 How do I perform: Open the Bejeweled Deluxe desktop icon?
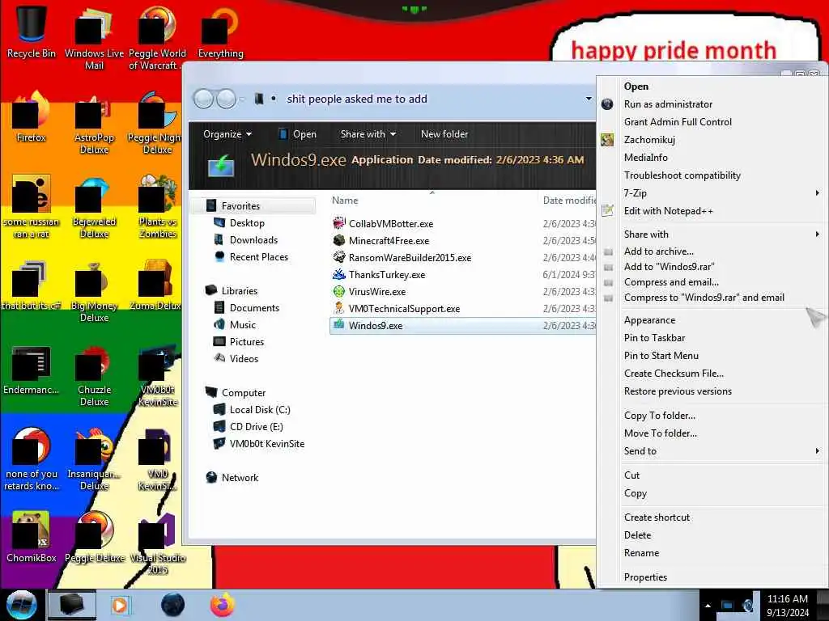[94, 206]
